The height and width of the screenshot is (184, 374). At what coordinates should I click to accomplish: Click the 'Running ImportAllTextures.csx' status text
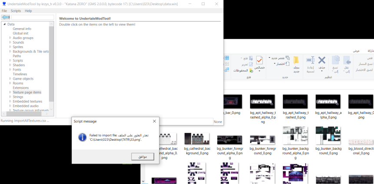coord(25,121)
